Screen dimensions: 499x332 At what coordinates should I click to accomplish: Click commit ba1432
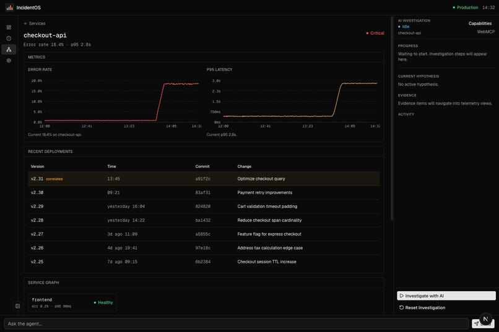(x=203, y=220)
